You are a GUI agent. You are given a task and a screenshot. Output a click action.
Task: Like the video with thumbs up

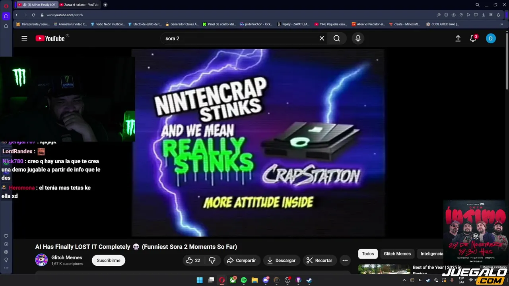193,261
